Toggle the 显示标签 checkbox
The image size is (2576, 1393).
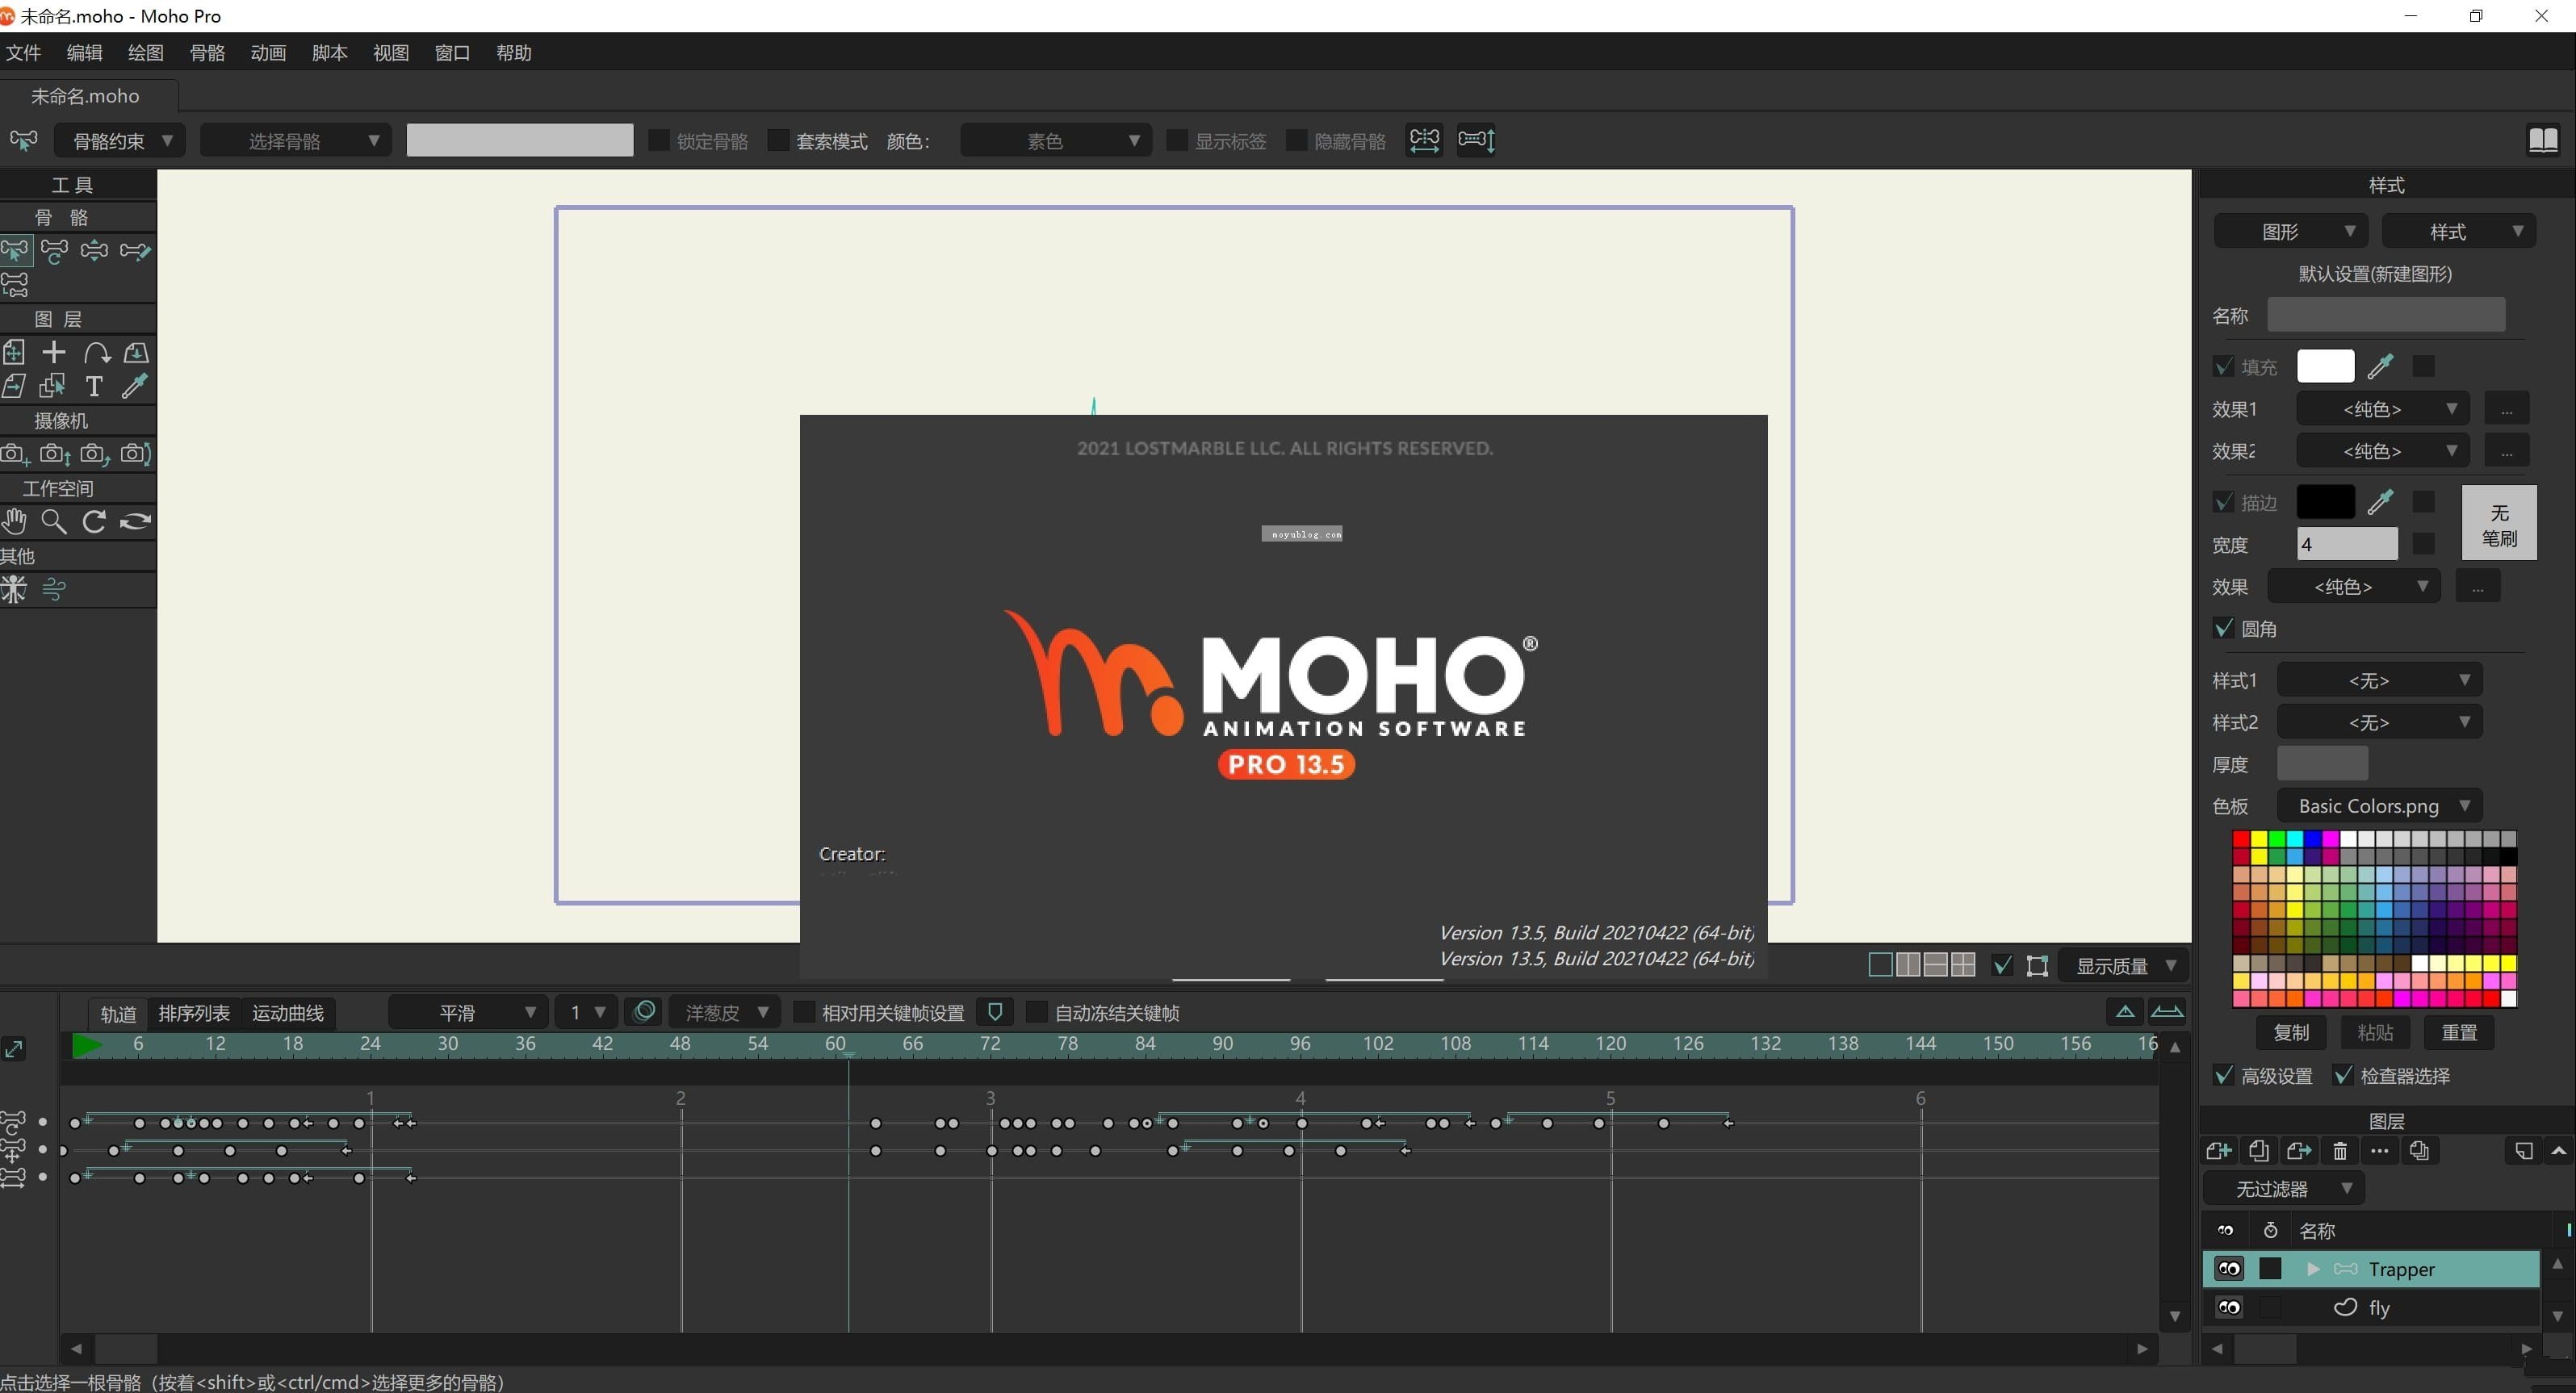click(1176, 140)
